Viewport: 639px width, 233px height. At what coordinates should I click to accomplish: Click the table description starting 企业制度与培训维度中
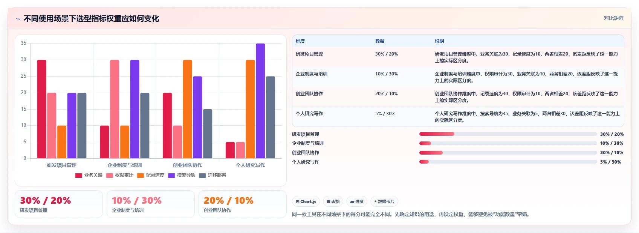pyautogui.click(x=526, y=77)
